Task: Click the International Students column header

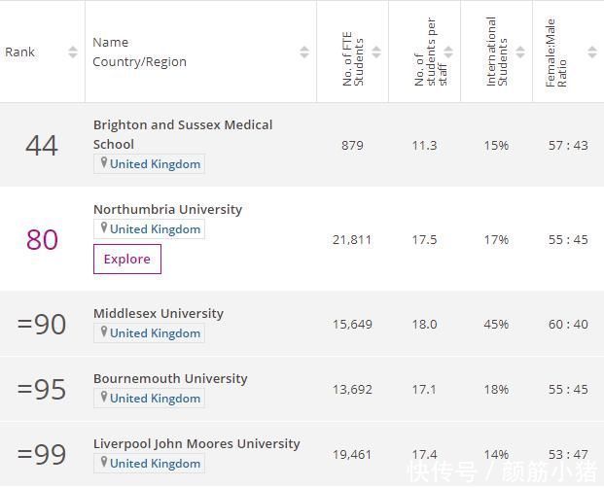Action: (496, 52)
